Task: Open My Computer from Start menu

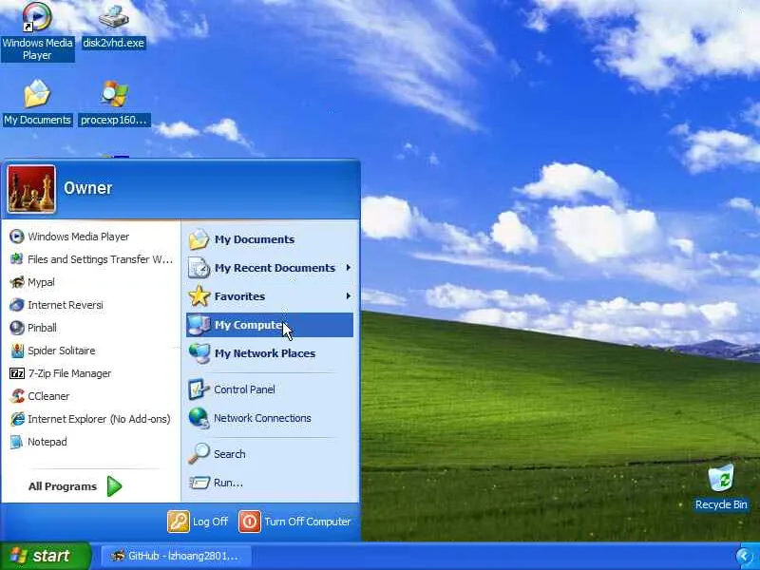Action: (x=270, y=325)
